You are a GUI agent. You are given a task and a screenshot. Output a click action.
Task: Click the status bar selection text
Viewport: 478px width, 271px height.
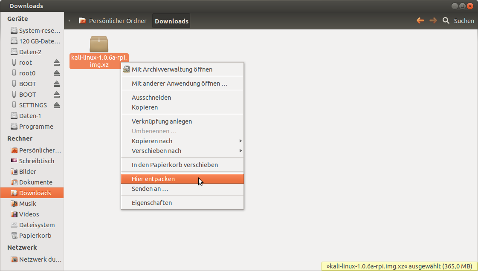pos(399,266)
